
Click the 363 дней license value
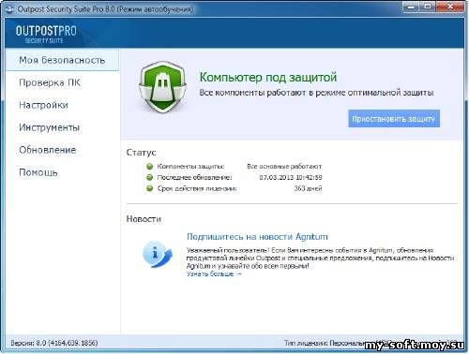point(308,188)
